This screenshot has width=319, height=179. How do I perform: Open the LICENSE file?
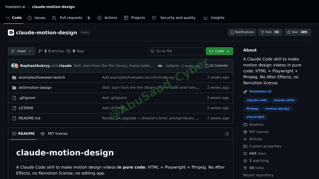click(x=26, y=108)
